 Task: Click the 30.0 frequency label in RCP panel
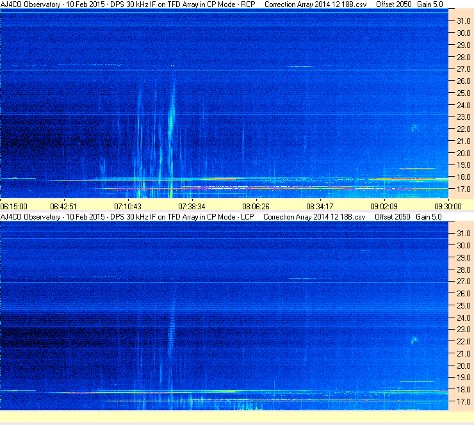click(464, 33)
